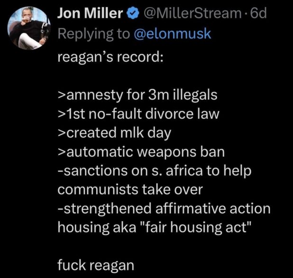293x278 pixels.
Task: Click the Jon Miller display name
Action: click(90, 14)
